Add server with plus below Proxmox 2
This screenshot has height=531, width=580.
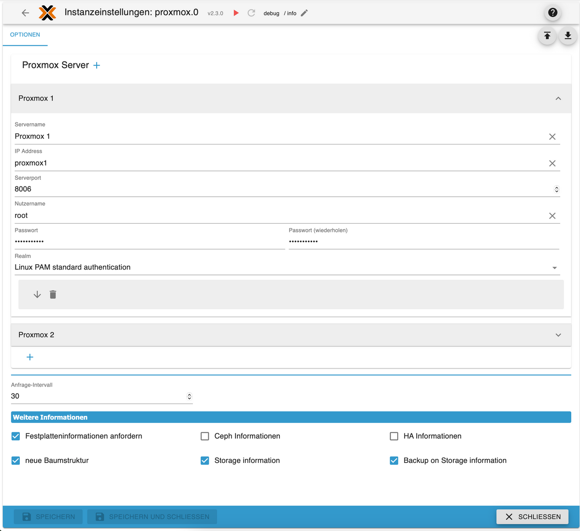(x=30, y=357)
